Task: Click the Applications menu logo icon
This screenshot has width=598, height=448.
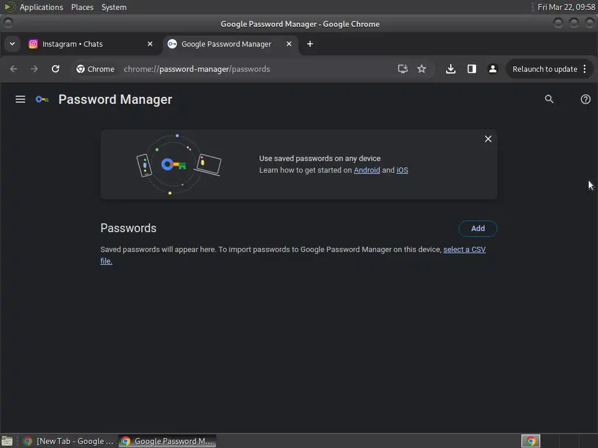Action: coord(9,7)
